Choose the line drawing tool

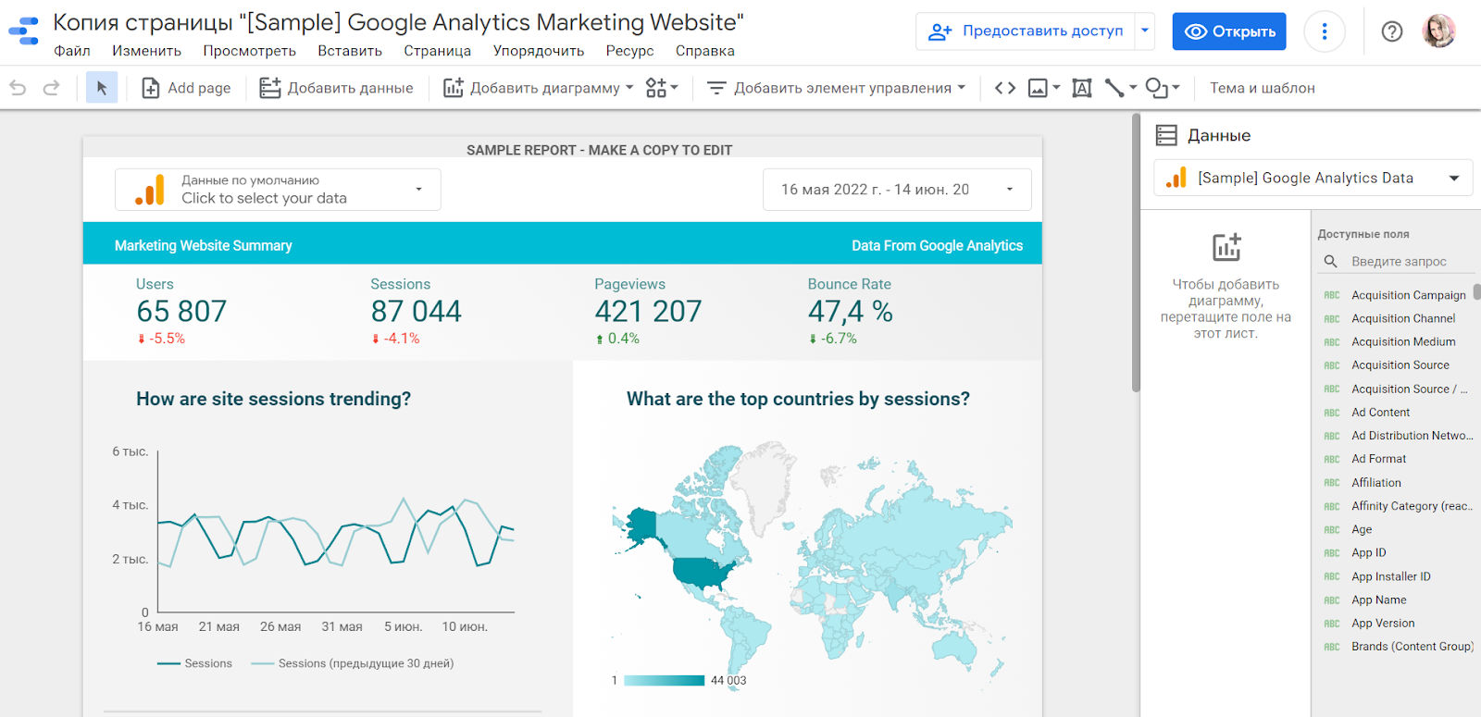click(1114, 88)
